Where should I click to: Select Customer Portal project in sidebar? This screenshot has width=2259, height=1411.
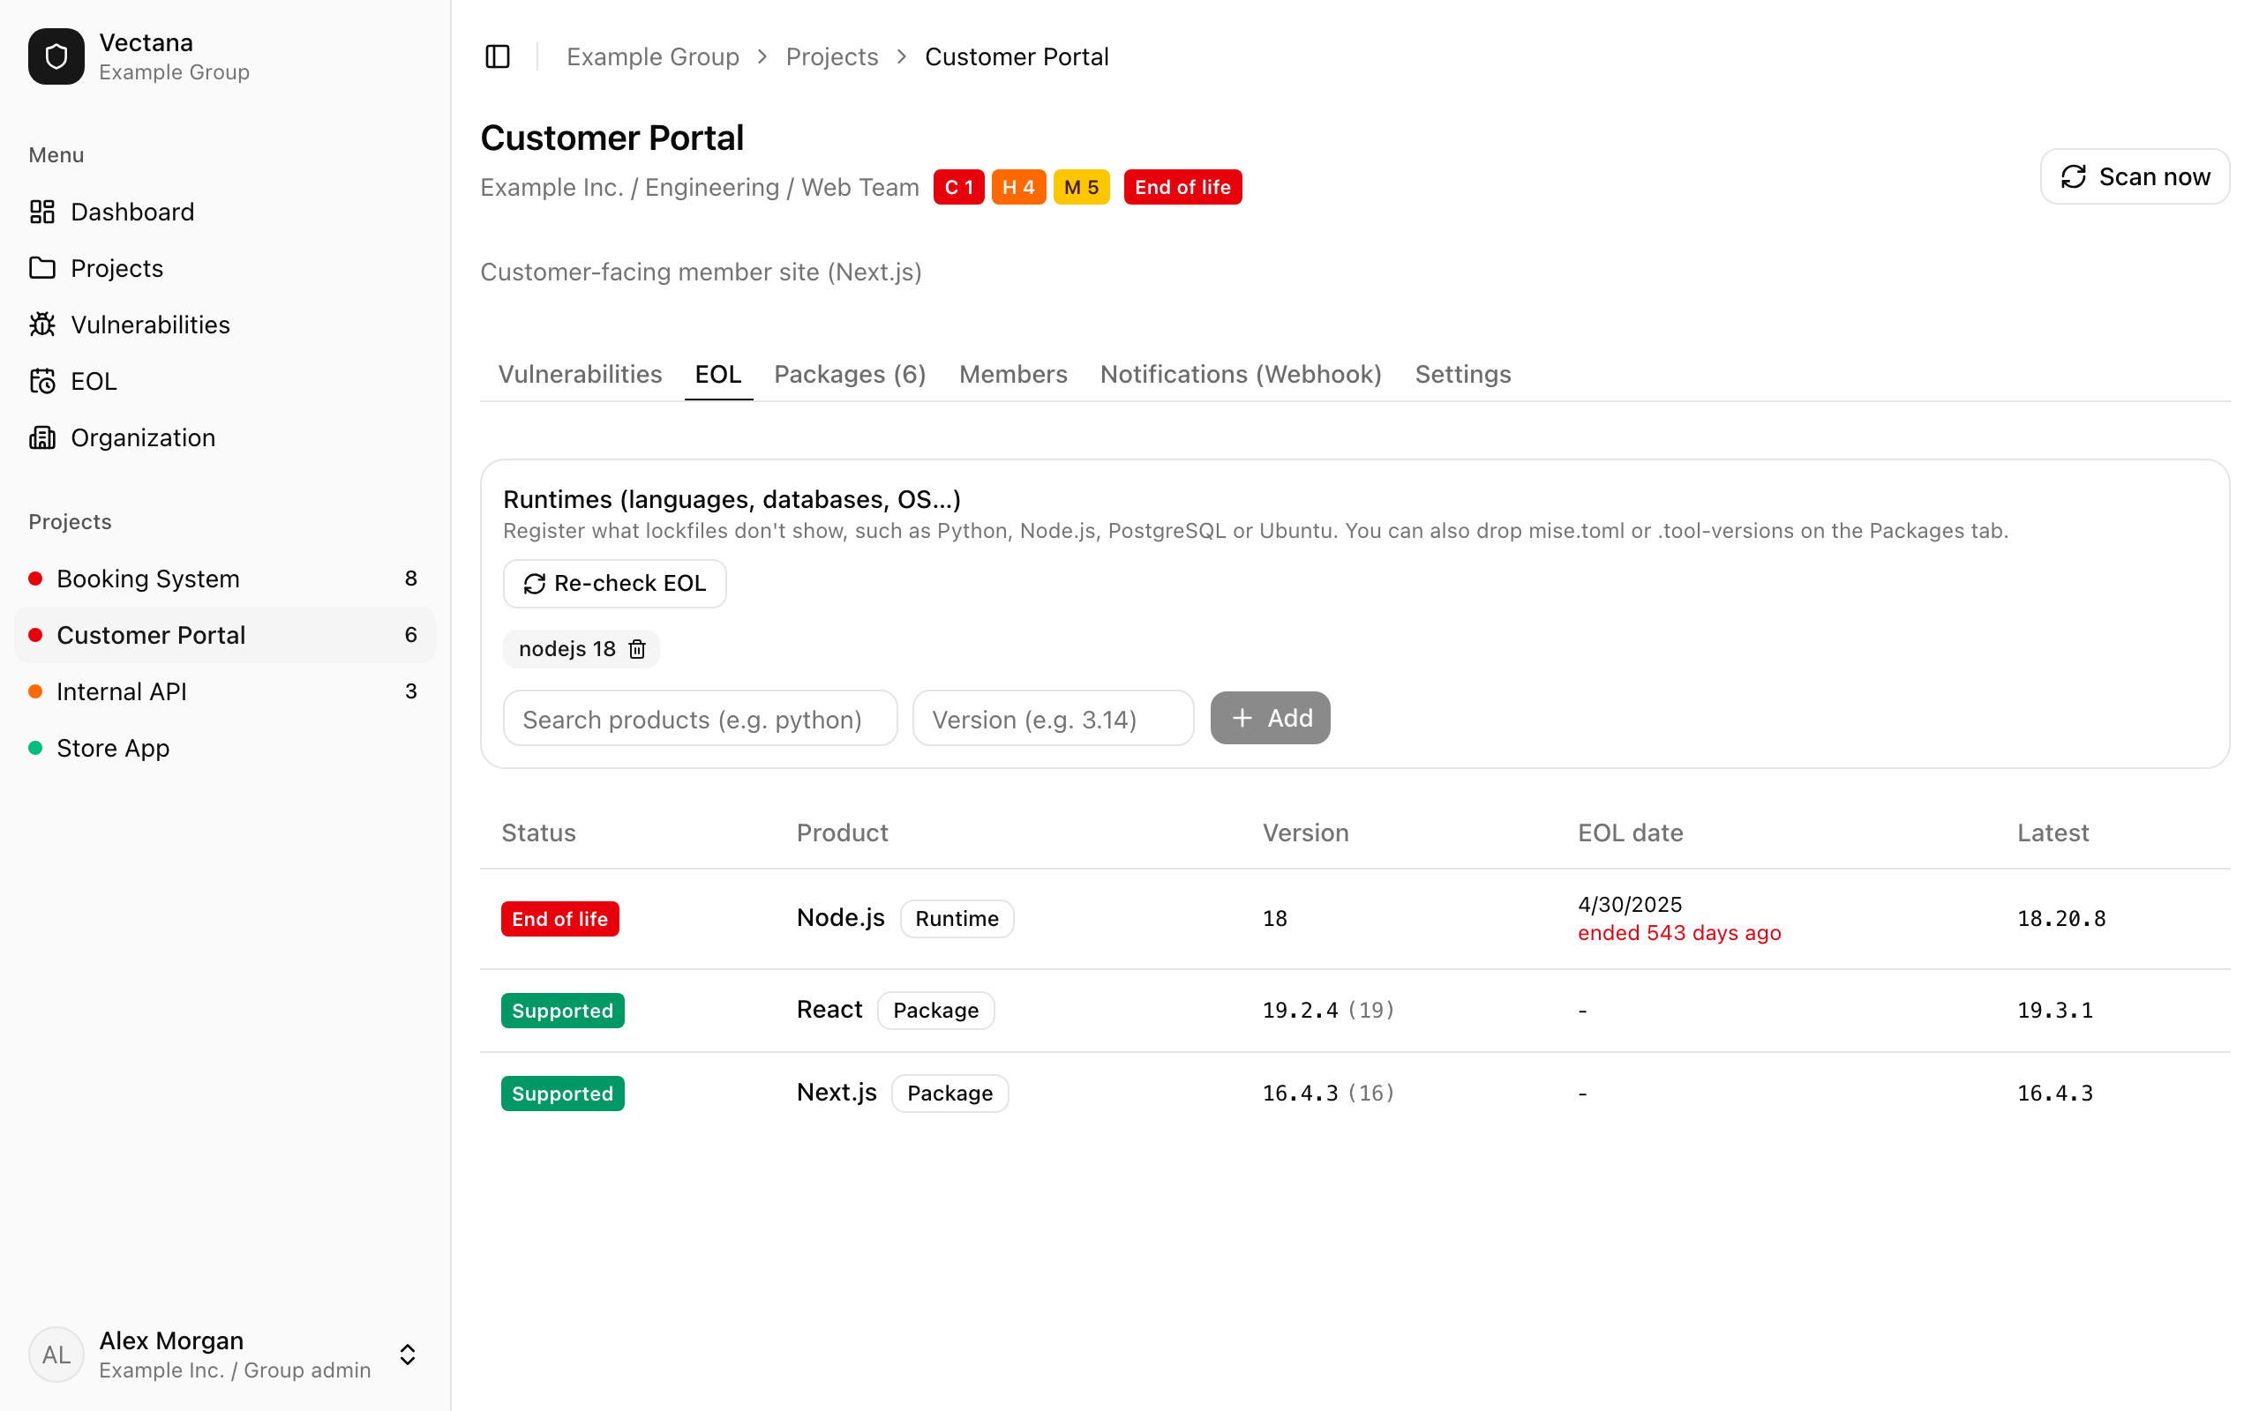tap(224, 635)
